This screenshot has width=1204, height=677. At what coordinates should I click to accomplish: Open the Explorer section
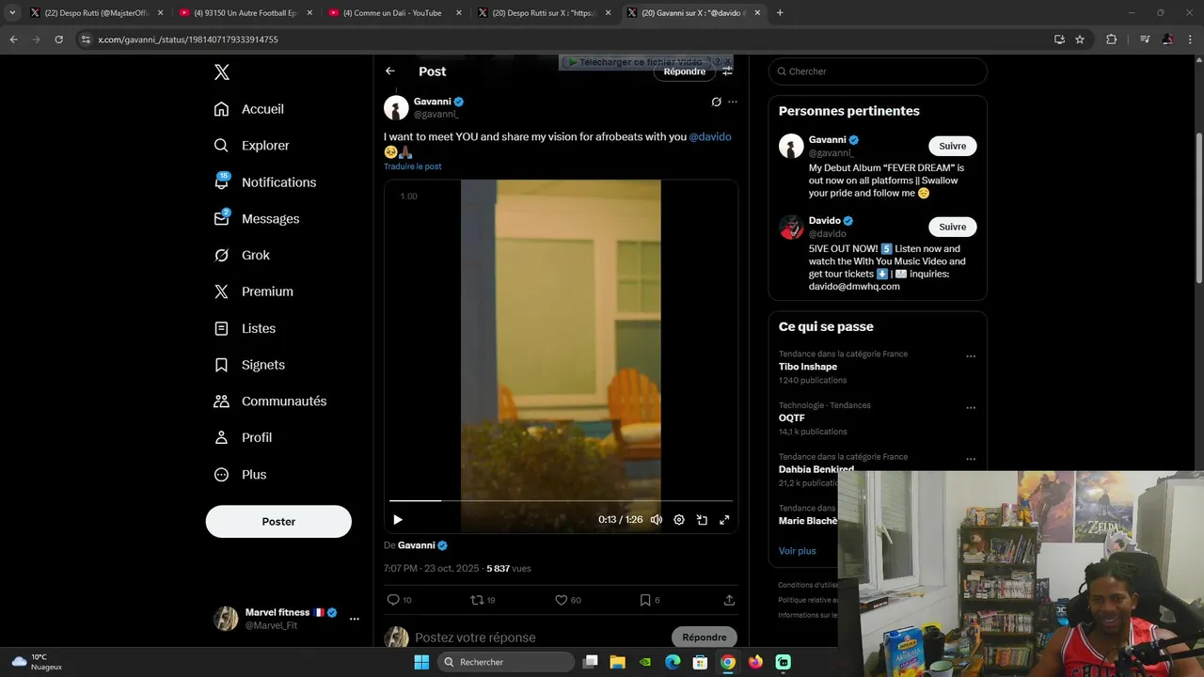point(252,146)
